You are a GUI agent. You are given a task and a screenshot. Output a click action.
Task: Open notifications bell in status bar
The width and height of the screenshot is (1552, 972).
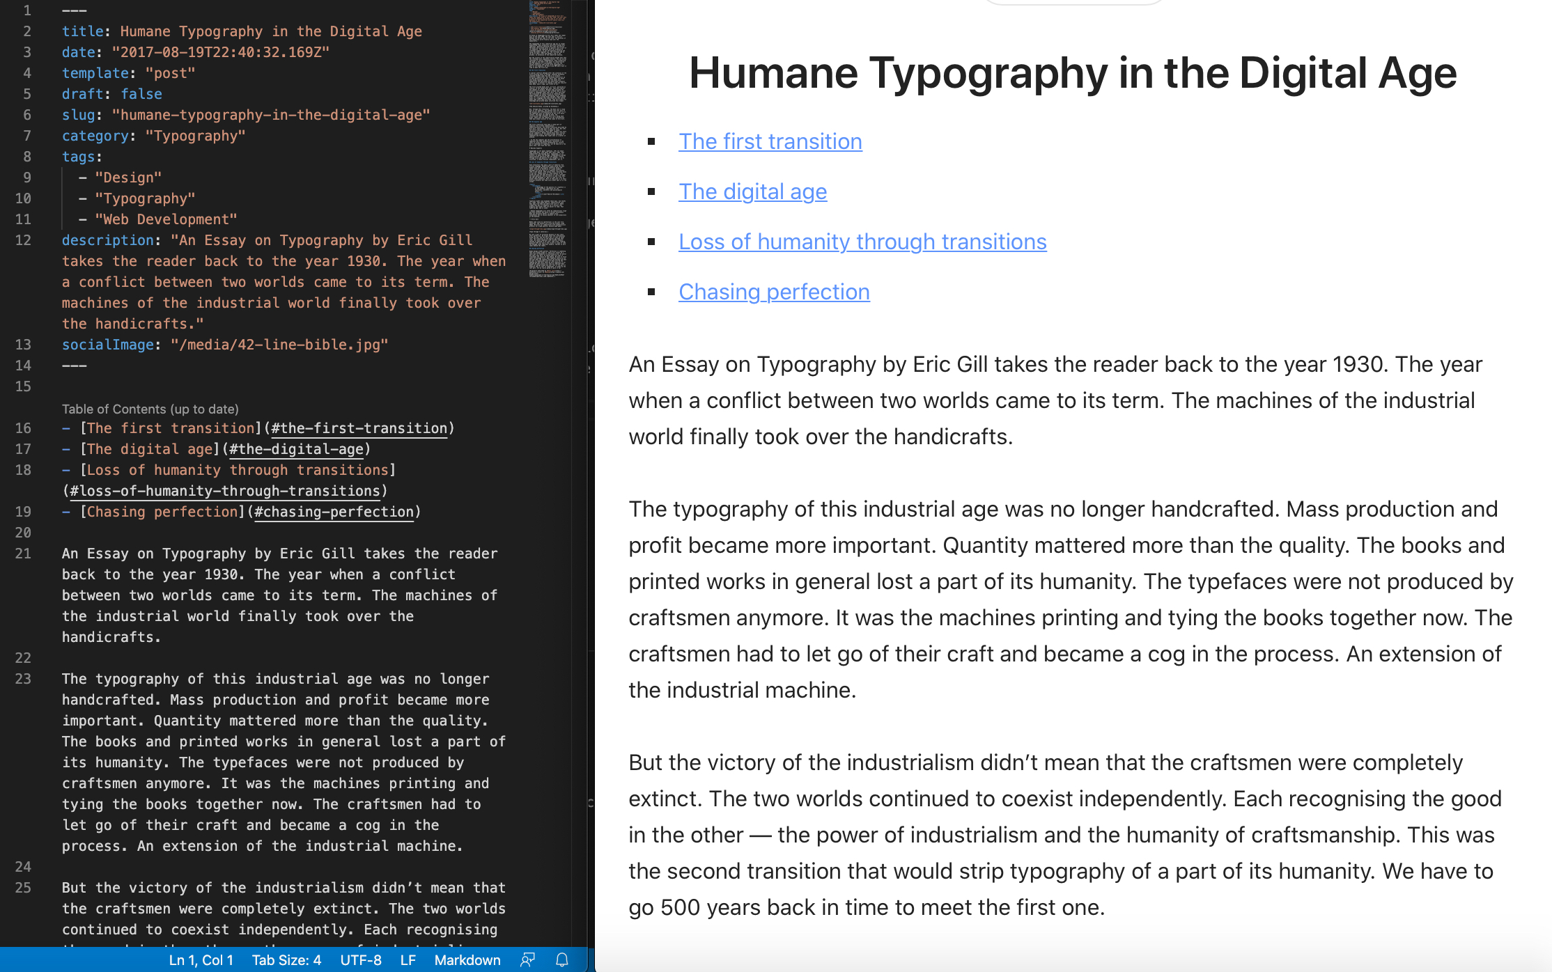pos(562,960)
